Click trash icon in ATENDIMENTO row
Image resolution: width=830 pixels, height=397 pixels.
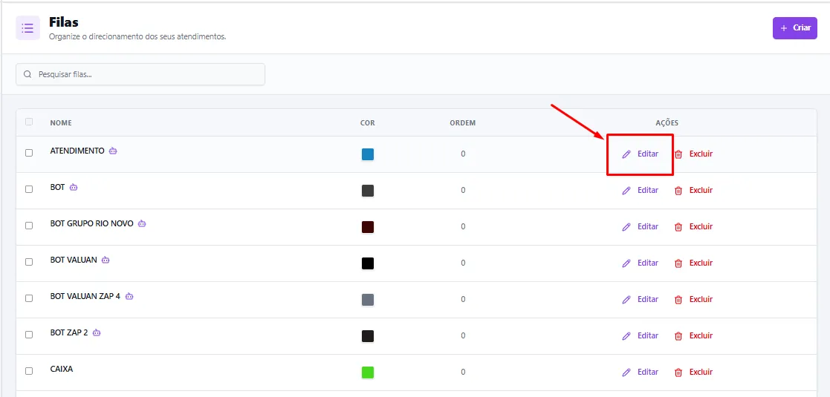[x=678, y=154]
